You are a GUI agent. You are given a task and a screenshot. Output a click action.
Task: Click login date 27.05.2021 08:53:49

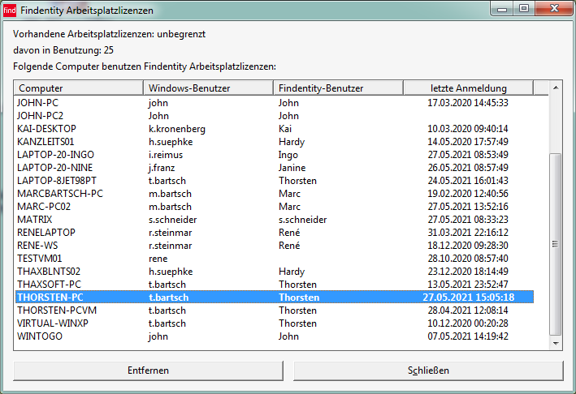click(468, 155)
